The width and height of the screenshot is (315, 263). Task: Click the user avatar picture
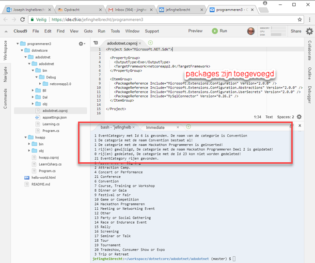(x=251, y=31)
